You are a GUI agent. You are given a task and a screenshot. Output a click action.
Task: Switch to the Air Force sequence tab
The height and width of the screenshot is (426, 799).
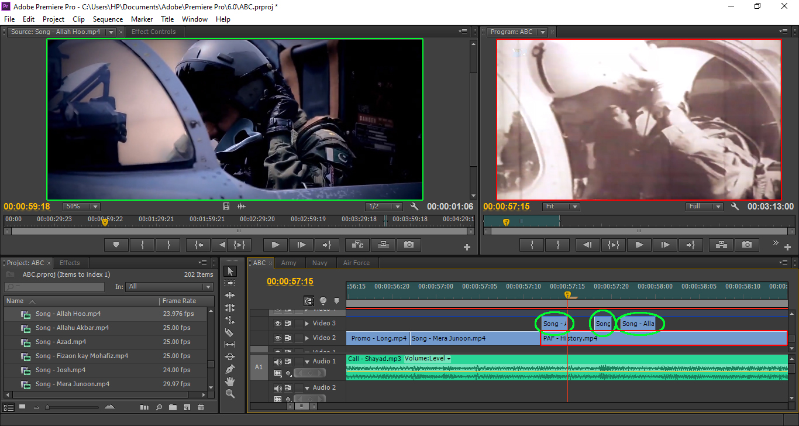click(x=356, y=263)
